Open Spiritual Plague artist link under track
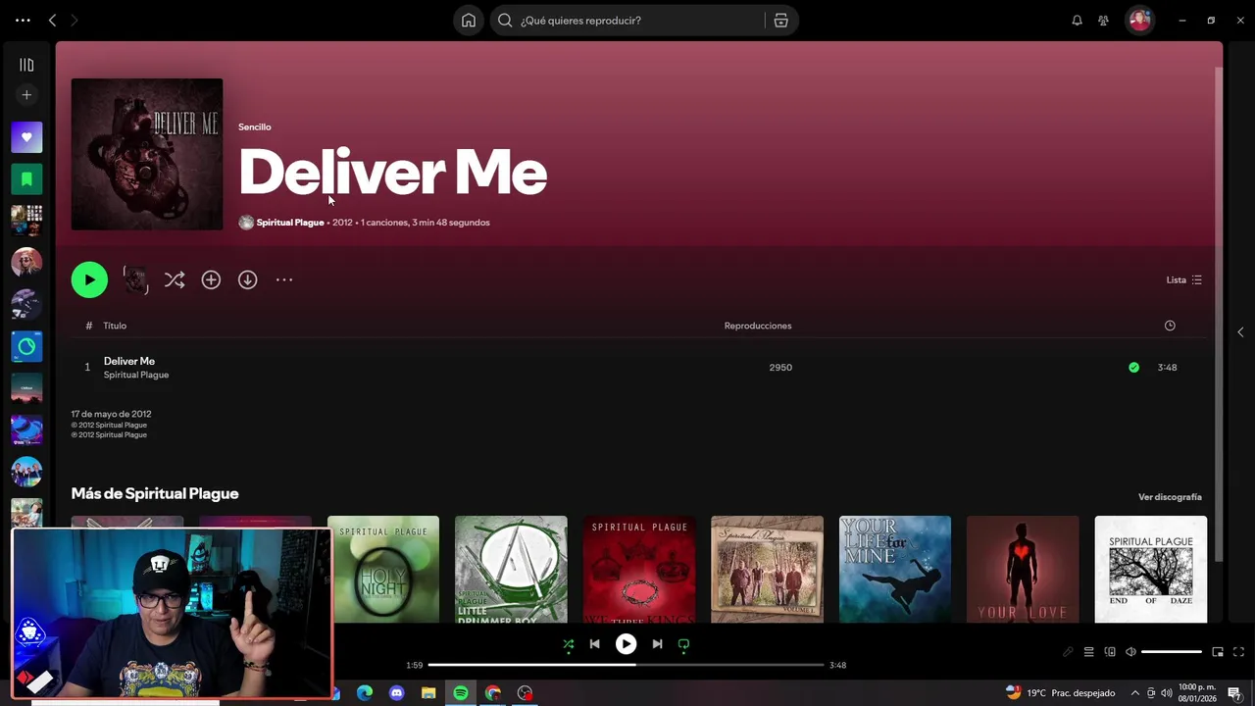This screenshot has height=706, width=1255. click(x=136, y=376)
